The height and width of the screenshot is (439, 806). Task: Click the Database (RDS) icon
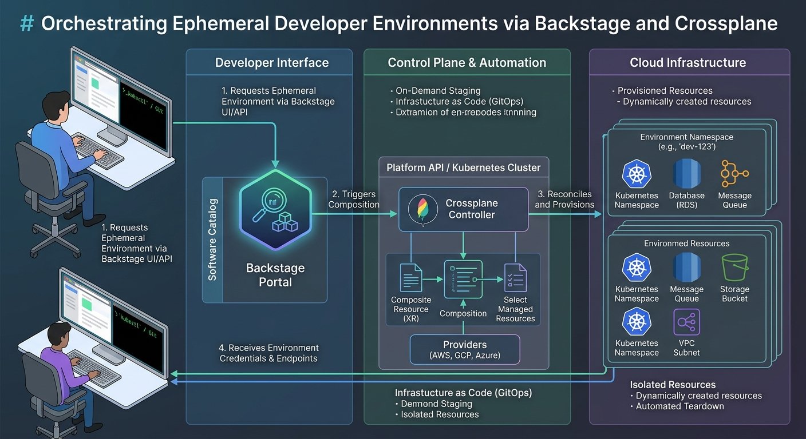click(686, 173)
